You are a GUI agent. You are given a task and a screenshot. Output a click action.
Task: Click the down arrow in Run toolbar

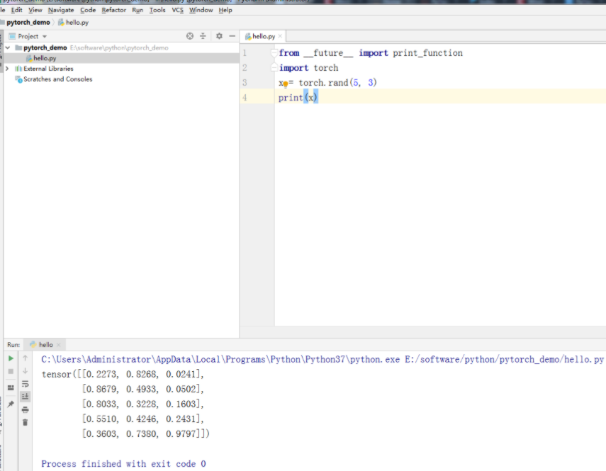pyautogui.click(x=25, y=371)
